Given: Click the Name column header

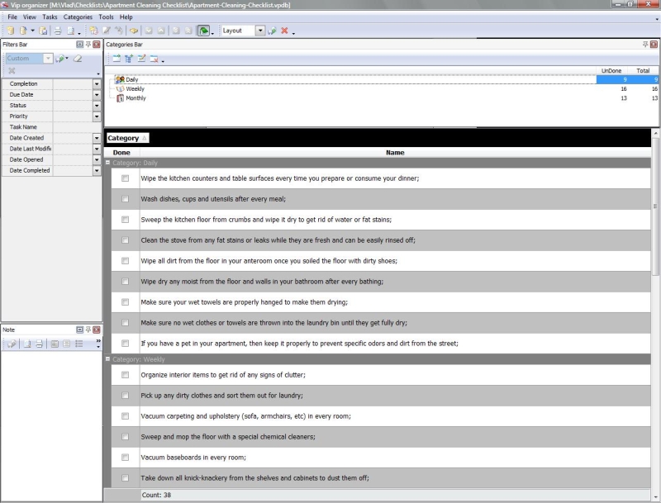Looking at the screenshot, I should pos(395,152).
